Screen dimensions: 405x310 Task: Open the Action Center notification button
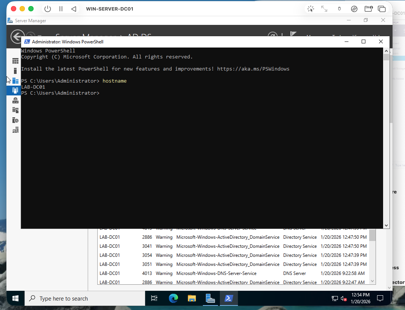pyautogui.click(x=380, y=298)
